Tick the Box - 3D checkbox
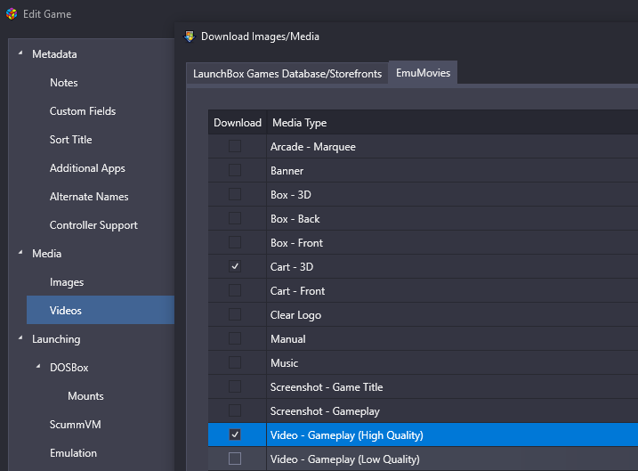The image size is (638, 471). [x=235, y=194]
